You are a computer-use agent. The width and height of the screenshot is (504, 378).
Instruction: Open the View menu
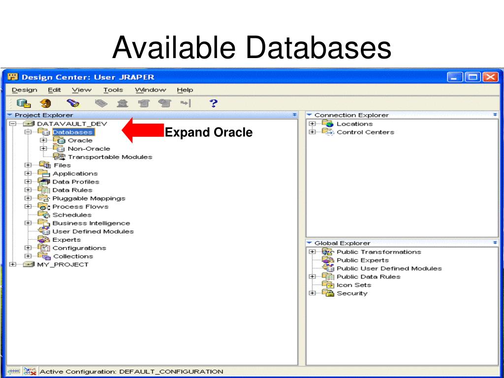pos(82,90)
